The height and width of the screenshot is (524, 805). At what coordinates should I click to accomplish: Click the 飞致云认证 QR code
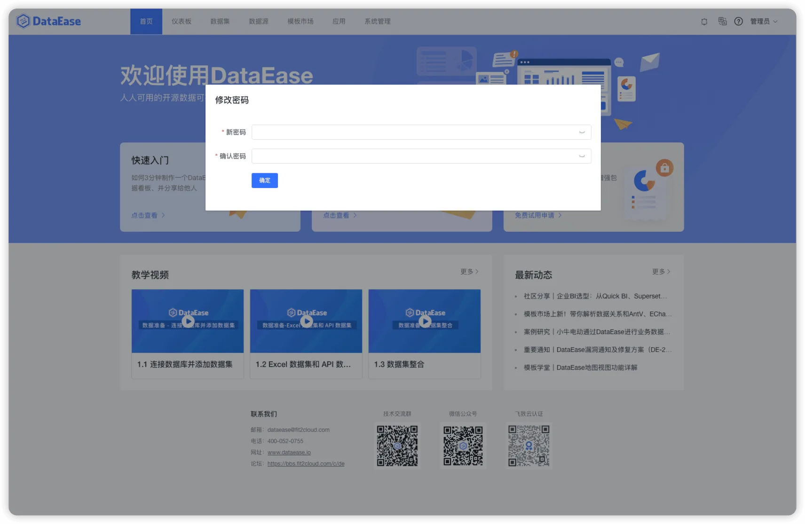pos(529,446)
